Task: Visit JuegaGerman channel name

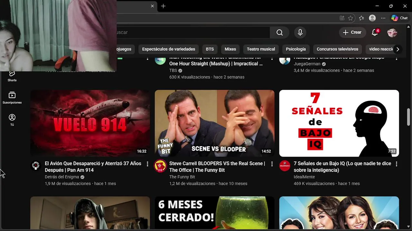Action: pyautogui.click(x=307, y=64)
